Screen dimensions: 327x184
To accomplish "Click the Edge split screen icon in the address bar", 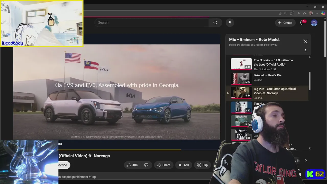I will (x=280, y=13).
